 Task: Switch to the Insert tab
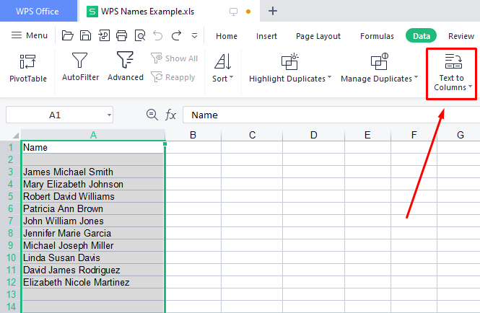(x=266, y=36)
